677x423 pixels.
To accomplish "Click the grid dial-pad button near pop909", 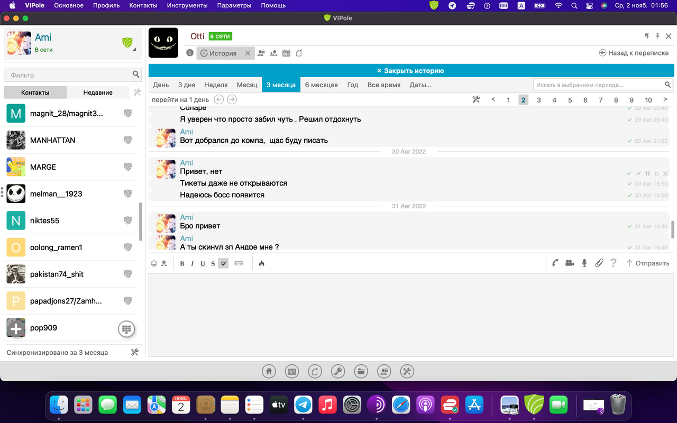I will [x=126, y=329].
